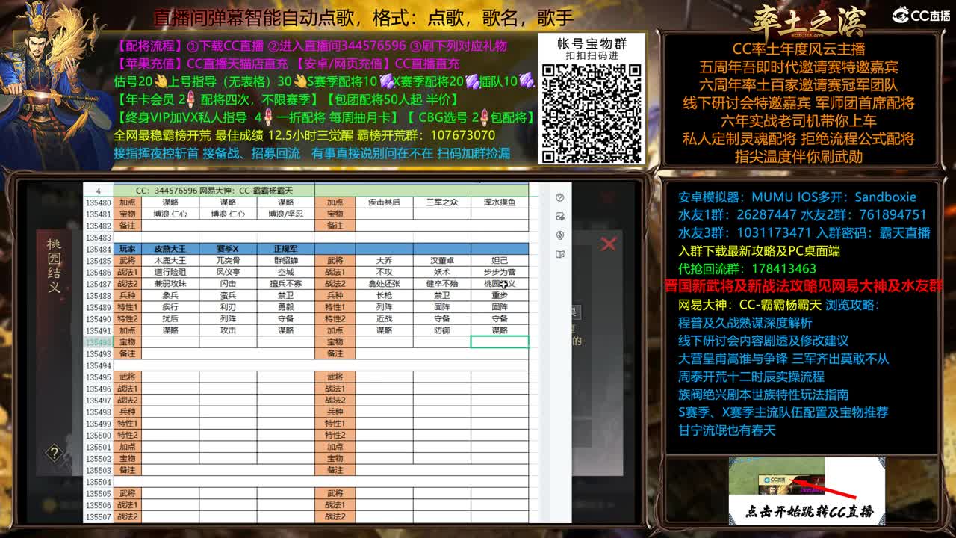956x538 pixels.
Task: Click overlay line 周泰开荒十二时辰实操流程
Action: [x=751, y=377]
